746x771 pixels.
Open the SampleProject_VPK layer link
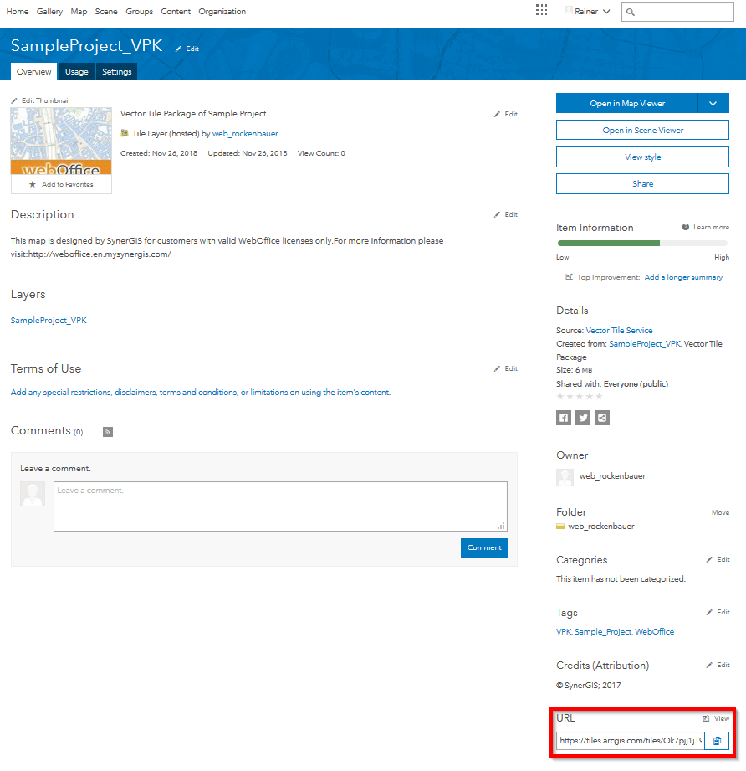point(49,321)
